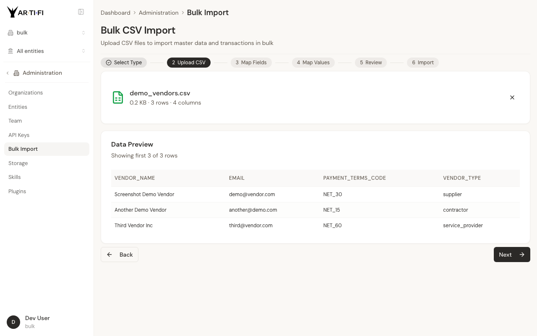Click the VENDOR_NAME column header
537x336 pixels.
point(135,178)
